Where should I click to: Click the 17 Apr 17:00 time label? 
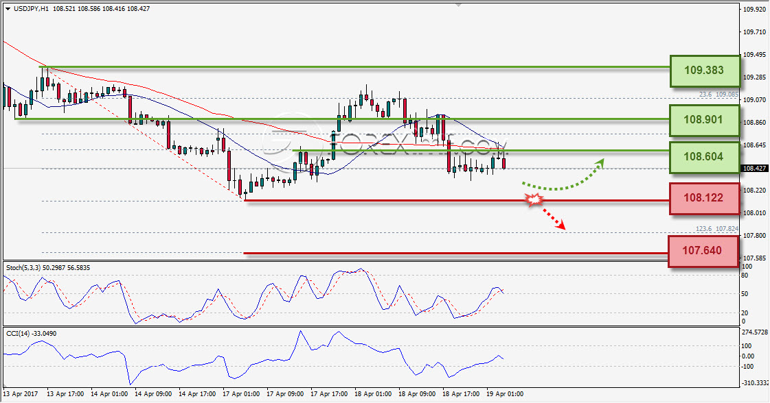click(329, 394)
